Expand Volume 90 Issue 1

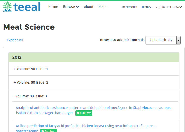click(x=31, y=69)
